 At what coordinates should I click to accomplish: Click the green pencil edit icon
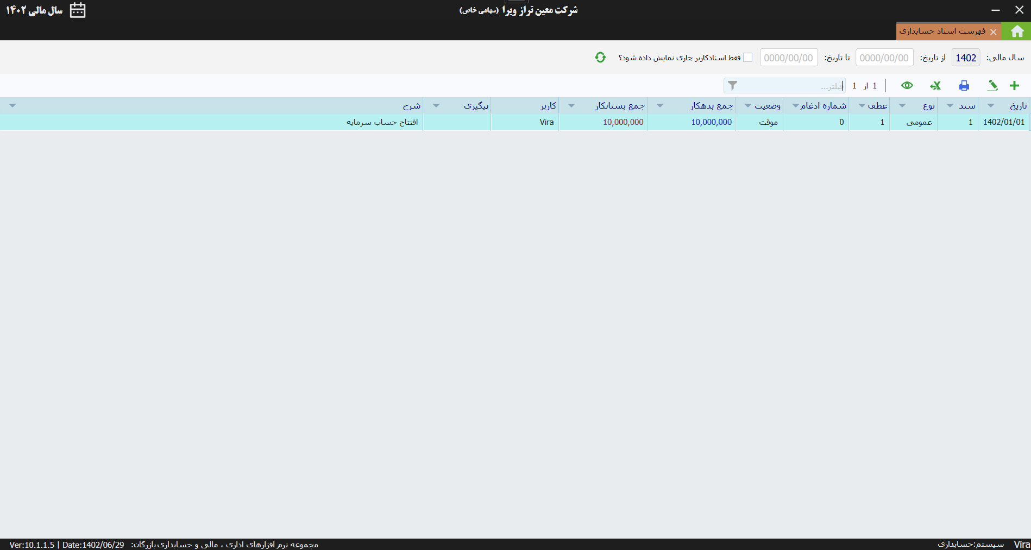[992, 86]
